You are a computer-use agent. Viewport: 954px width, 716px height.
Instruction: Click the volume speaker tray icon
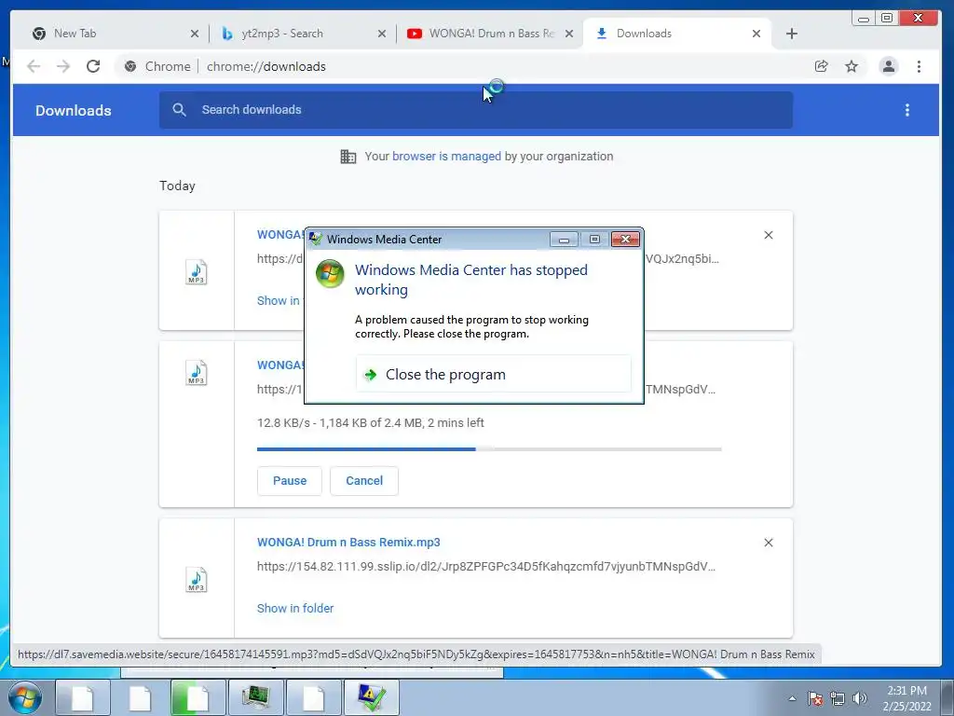(859, 698)
